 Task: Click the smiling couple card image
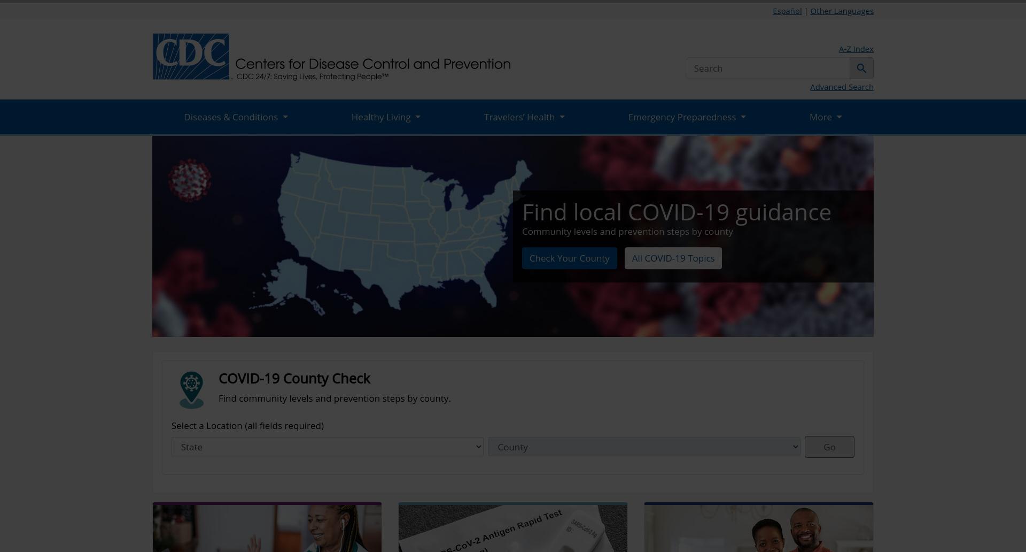[759, 528]
